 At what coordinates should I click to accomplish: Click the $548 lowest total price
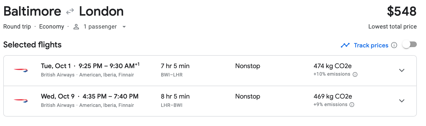click(x=401, y=12)
